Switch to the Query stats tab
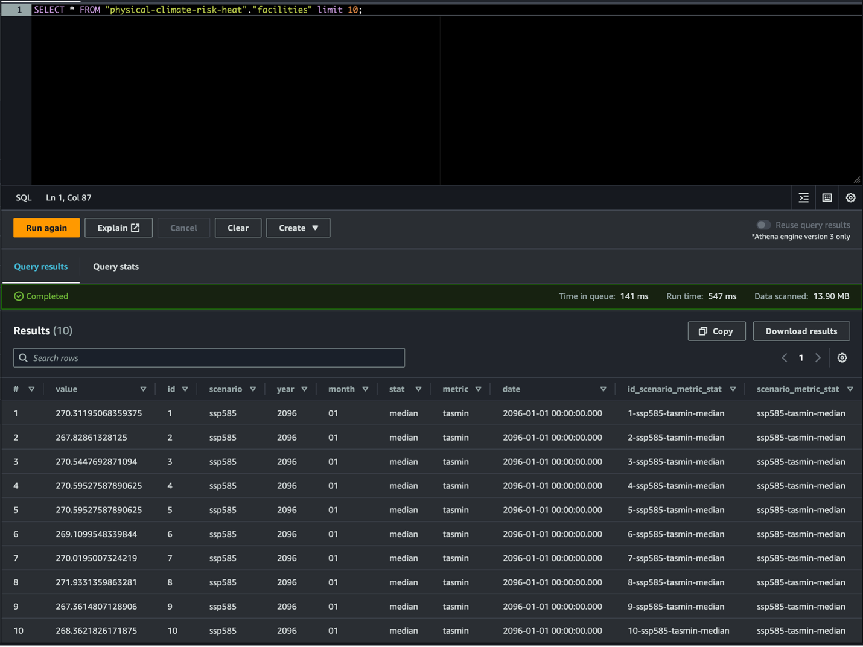Screen dimensions: 863x647 tap(116, 267)
